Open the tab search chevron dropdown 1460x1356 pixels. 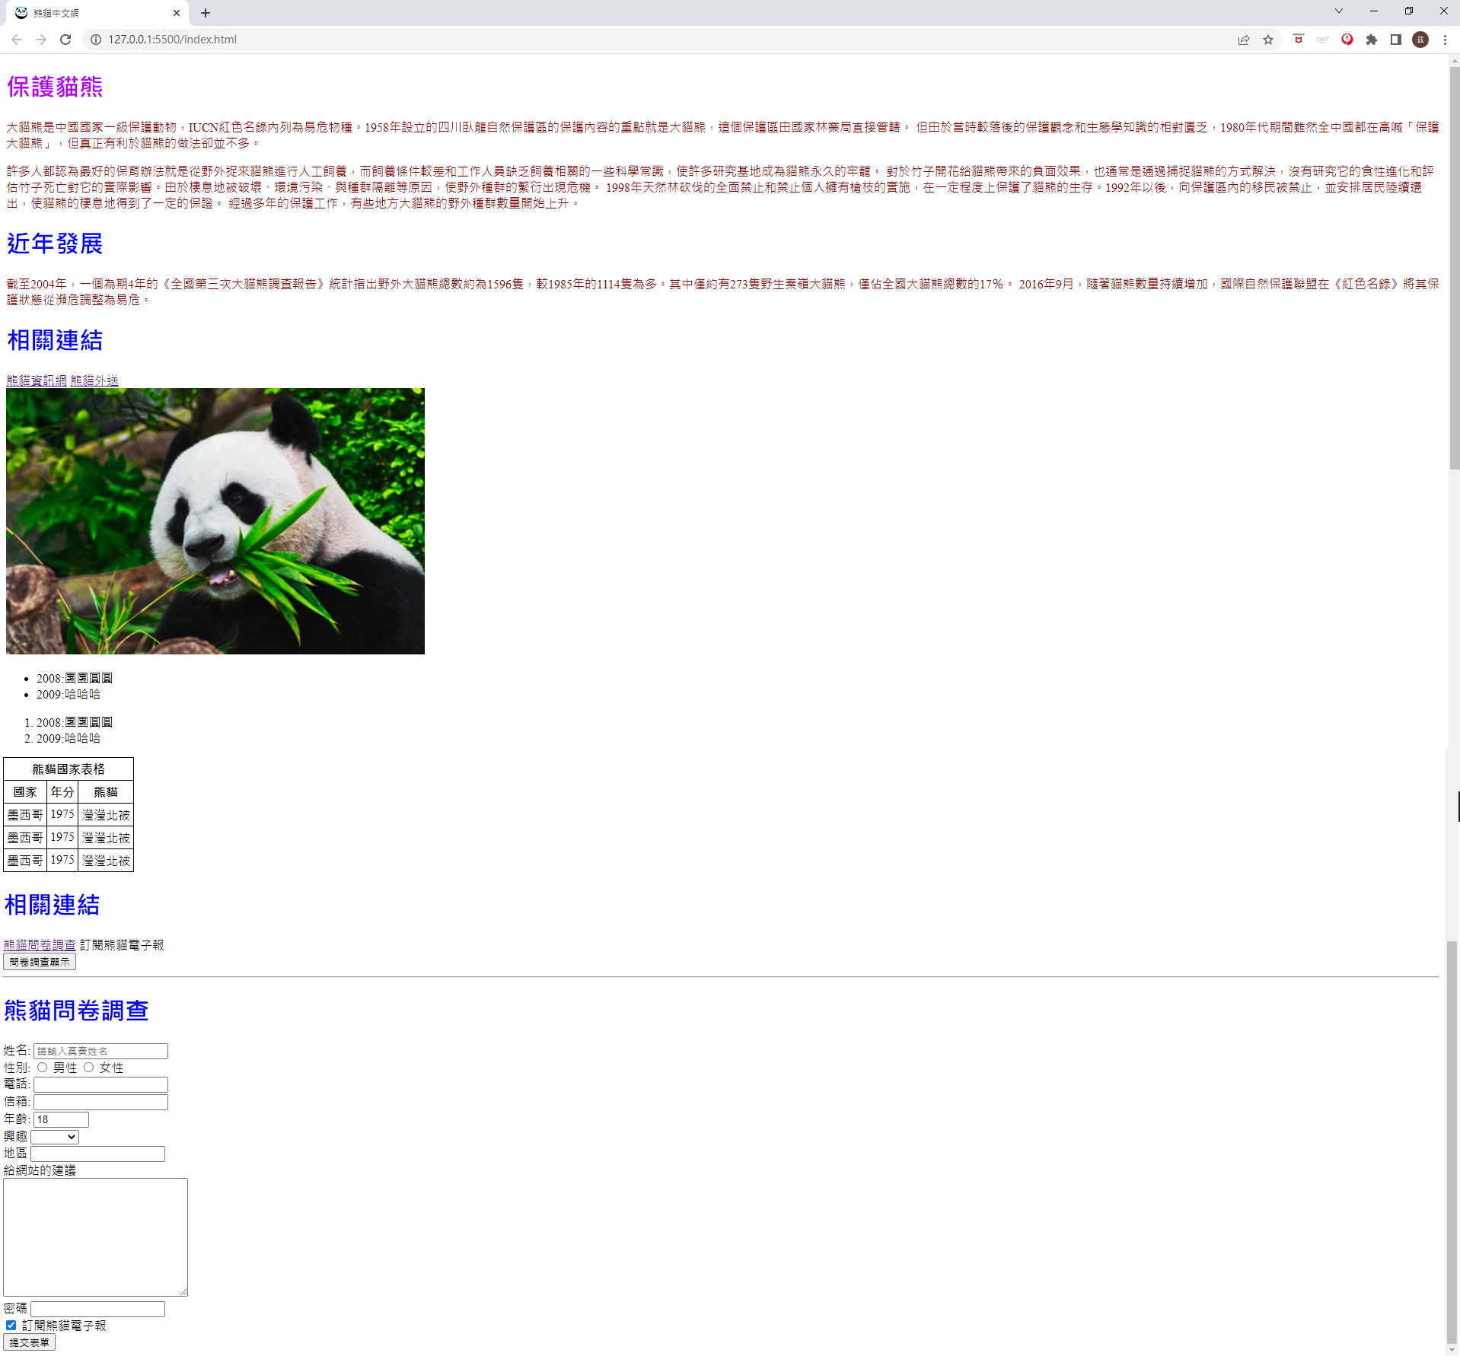coord(1338,11)
